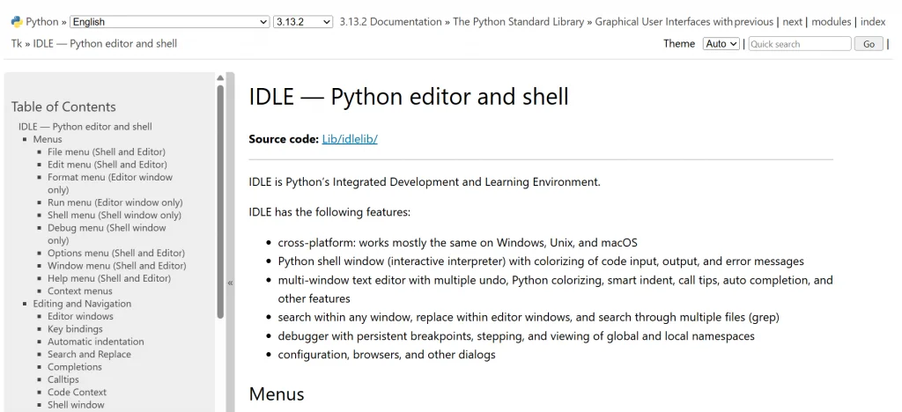
Task: Collapse sidebar using the « toggle
Action: (230, 283)
